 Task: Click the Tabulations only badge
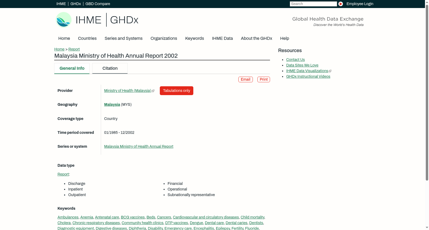(x=176, y=91)
